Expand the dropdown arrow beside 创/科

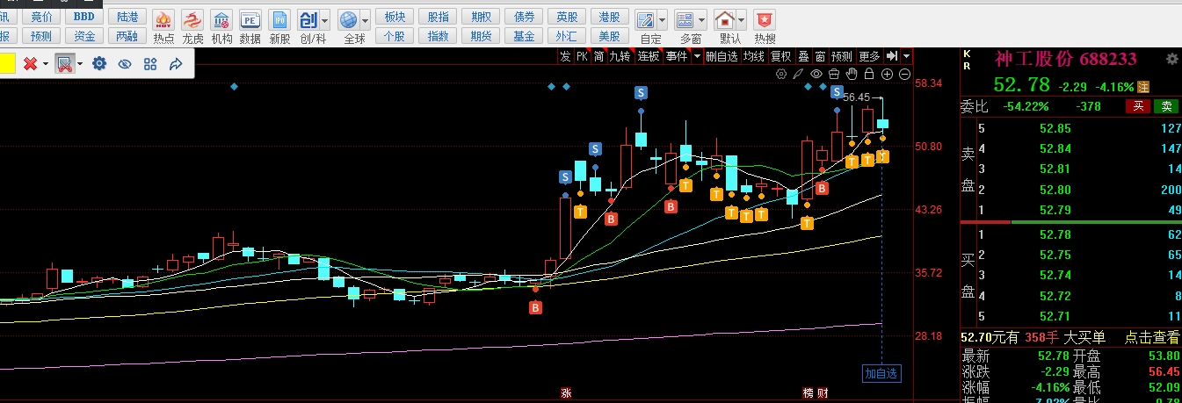pyautogui.click(x=324, y=19)
